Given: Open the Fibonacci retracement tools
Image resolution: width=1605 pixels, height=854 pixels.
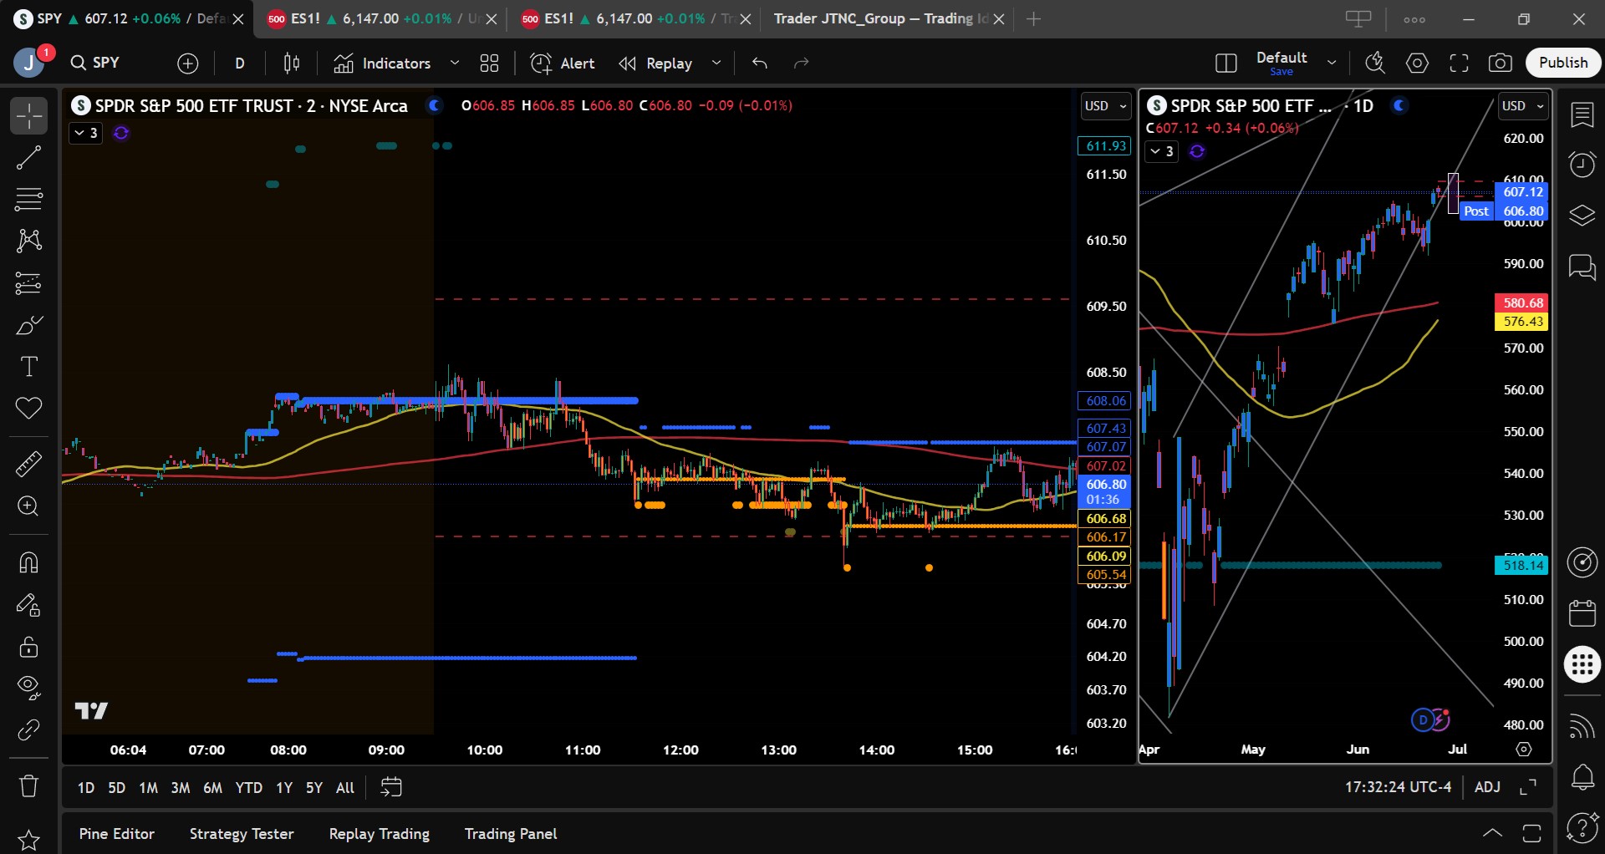Looking at the screenshot, I should pyautogui.click(x=28, y=199).
